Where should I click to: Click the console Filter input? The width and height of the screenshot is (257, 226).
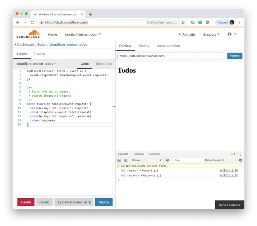pos(188,160)
